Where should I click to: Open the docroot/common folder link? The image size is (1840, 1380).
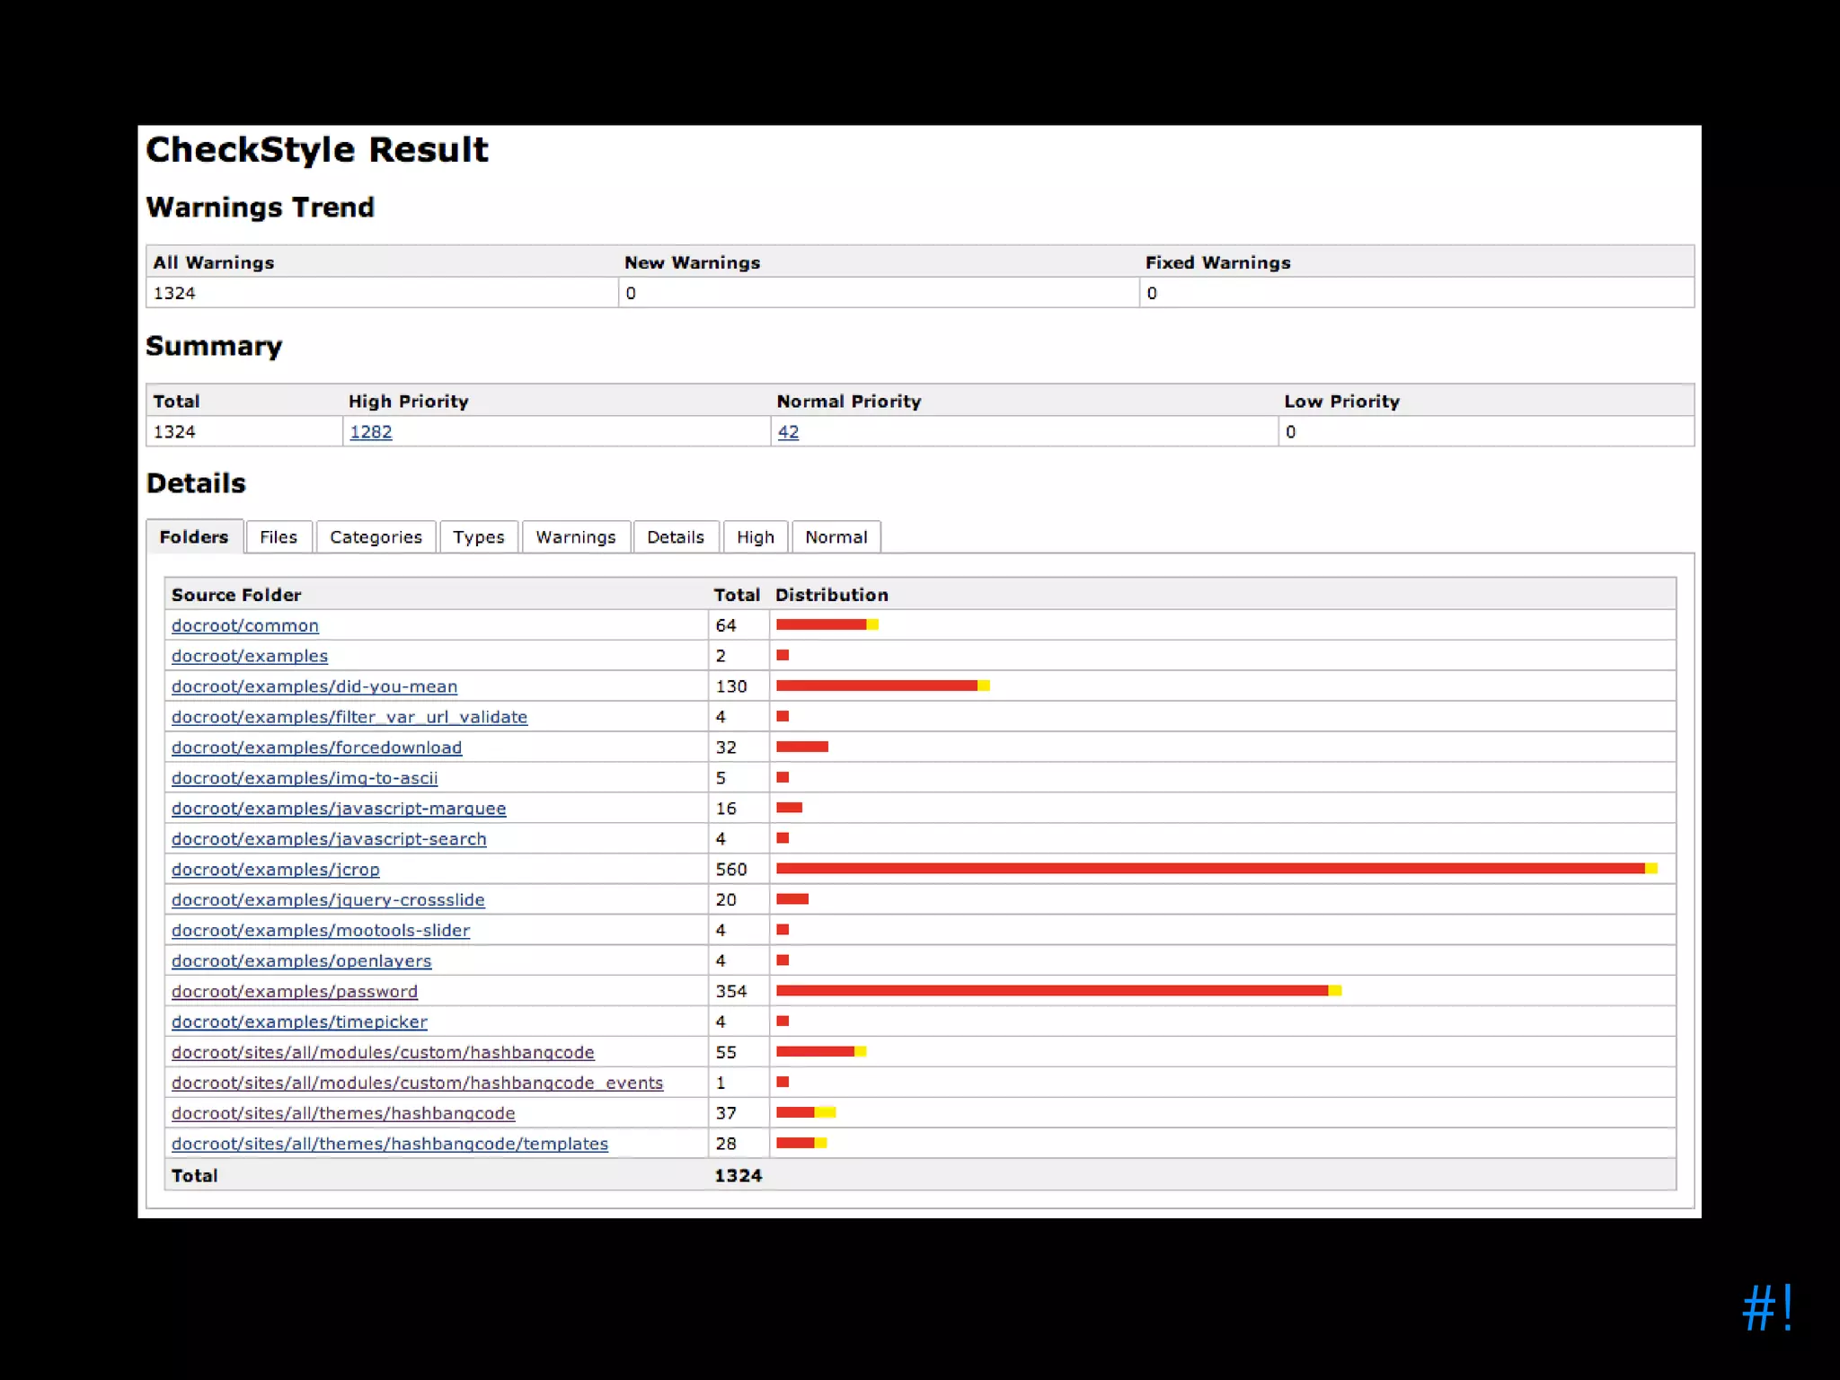[244, 626]
